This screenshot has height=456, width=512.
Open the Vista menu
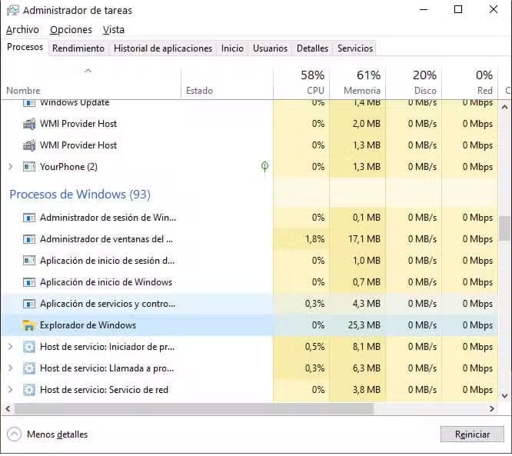pyautogui.click(x=113, y=30)
